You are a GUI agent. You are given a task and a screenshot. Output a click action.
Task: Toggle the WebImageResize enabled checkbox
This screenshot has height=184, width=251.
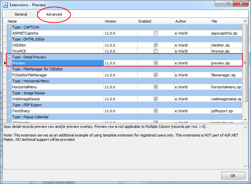click(156, 99)
